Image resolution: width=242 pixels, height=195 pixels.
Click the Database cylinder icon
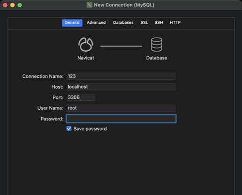pos(156,45)
